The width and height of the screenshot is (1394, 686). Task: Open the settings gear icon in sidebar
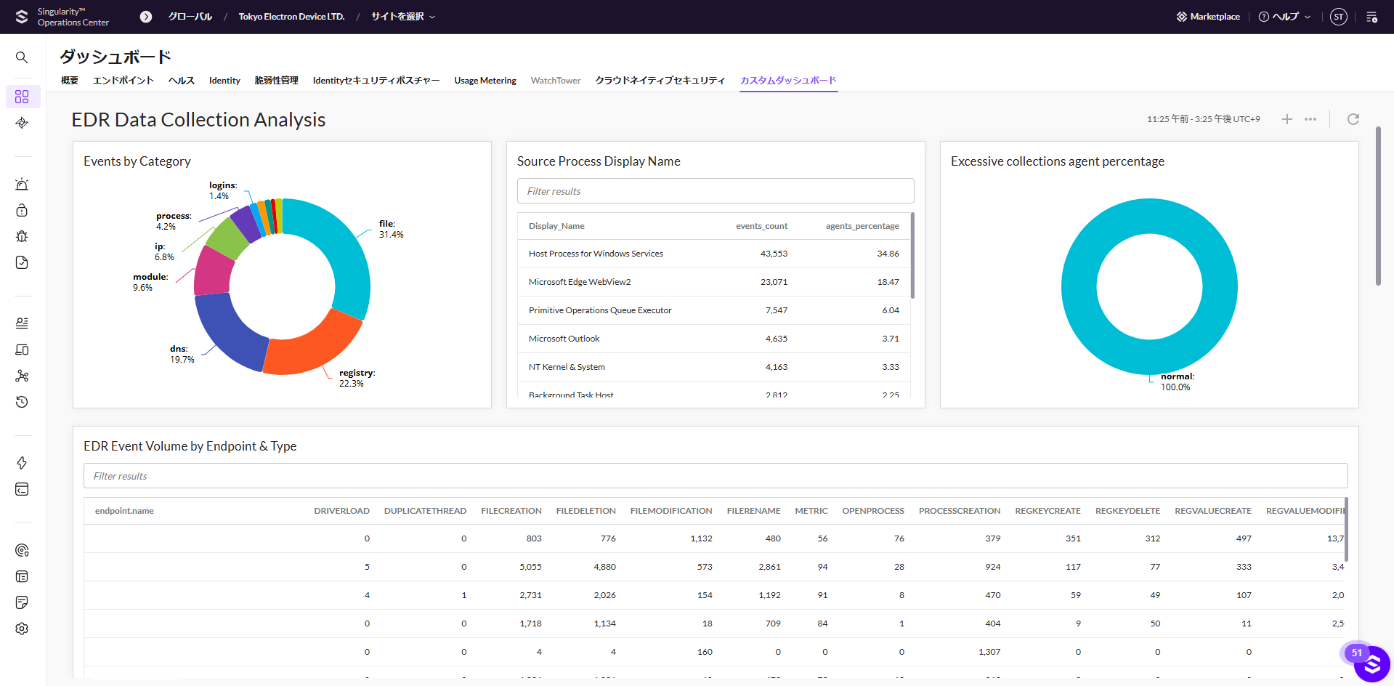(22, 629)
